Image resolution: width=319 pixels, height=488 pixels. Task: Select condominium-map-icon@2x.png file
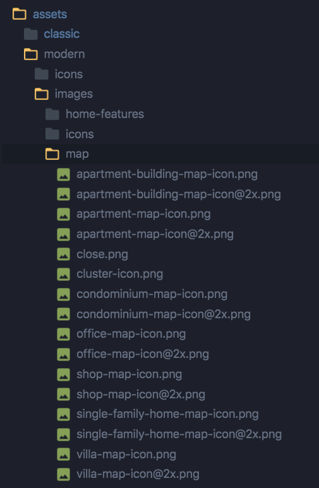(164, 314)
